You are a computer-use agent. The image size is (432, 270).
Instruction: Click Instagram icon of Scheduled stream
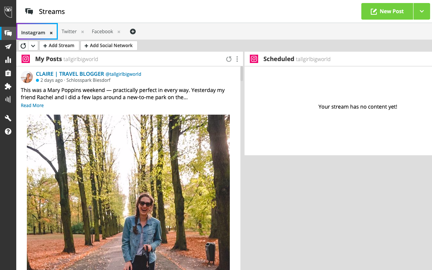[x=254, y=59]
